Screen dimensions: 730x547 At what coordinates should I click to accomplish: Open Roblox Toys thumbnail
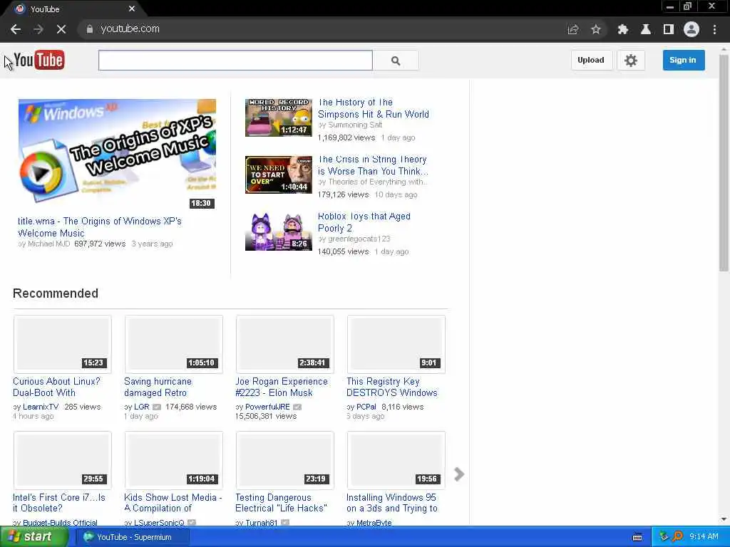[279, 231]
